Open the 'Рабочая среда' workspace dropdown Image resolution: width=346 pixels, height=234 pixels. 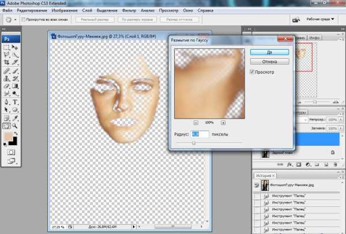click(x=321, y=19)
